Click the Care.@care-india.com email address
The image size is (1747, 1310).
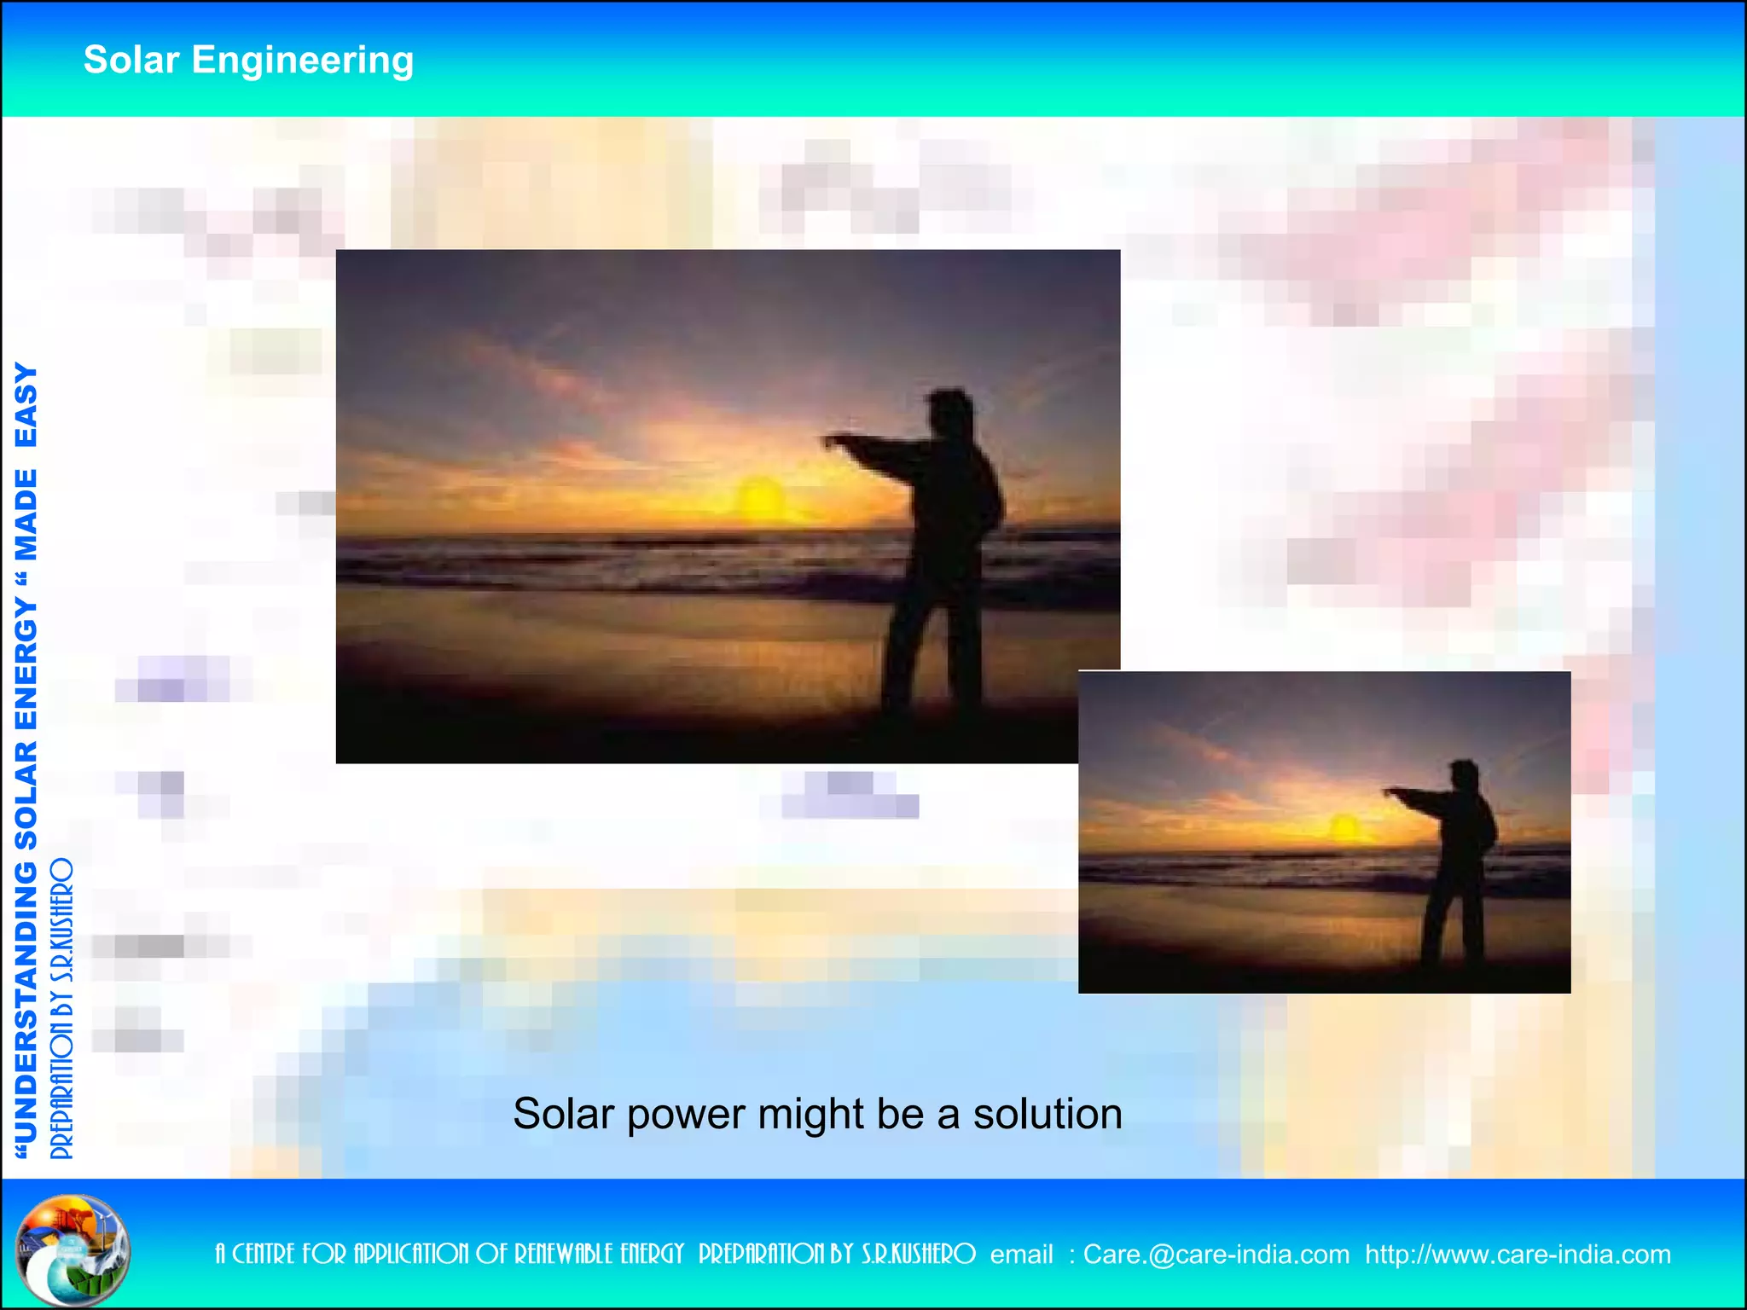coord(1216,1255)
